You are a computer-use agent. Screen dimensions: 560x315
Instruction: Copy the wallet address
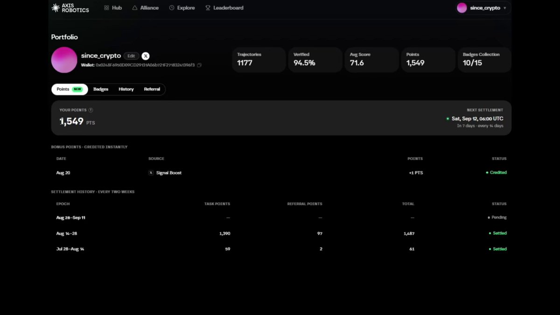pyautogui.click(x=199, y=65)
